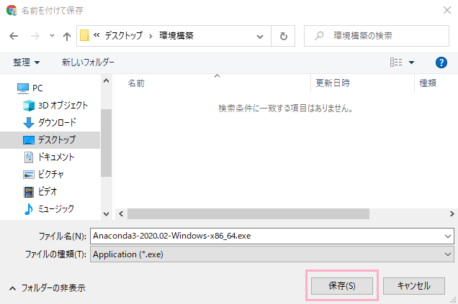Select 3D オブジェクト in navigation pane
The height and width of the screenshot is (304, 458).
click(x=55, y=106)
